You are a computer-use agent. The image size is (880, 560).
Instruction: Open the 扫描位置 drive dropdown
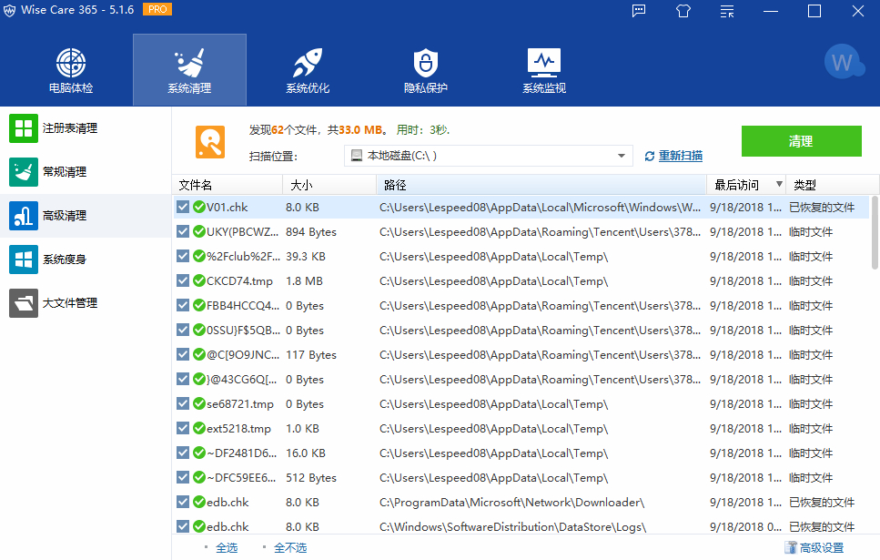[489, 156]
